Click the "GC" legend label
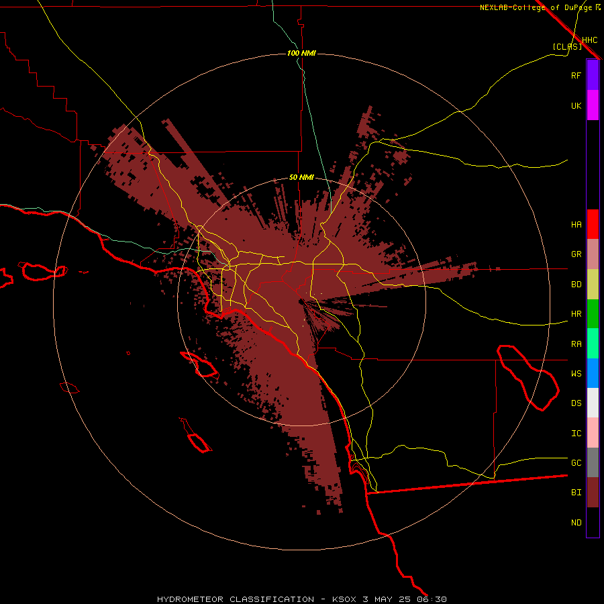The height and width of the screenshot is (604, 604). (576, 463)
